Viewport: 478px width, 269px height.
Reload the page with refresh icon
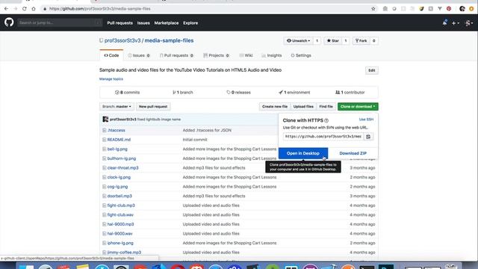pos(25,9)
